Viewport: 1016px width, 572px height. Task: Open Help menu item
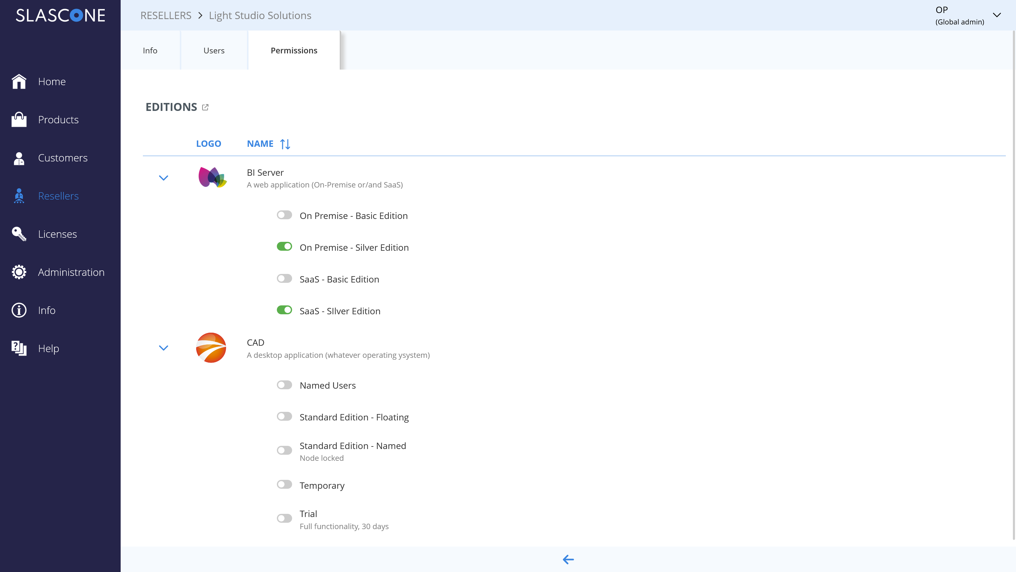pyautogui.click(x=49, y=349)
